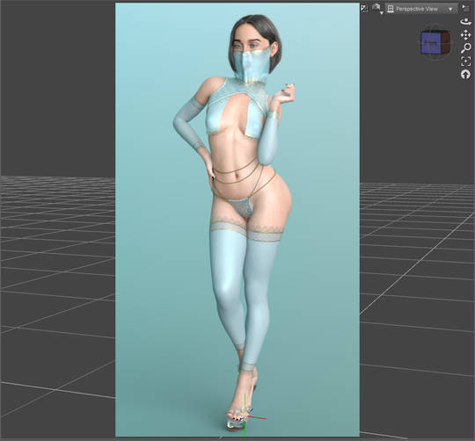
Task: Reset the camera with the up-arrow circle icon
Action: [x=465, y=74]
